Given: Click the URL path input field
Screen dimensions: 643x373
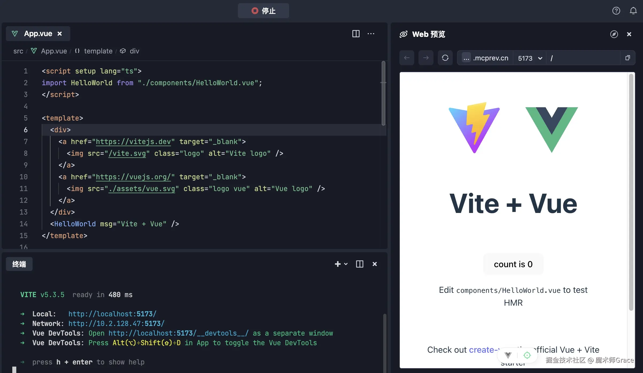Looking at the screenshot, I should coord(583,58).
